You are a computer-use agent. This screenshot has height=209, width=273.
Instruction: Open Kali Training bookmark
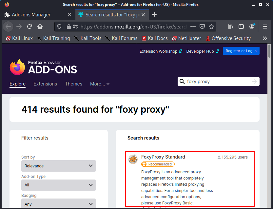[x=53, y=38]
